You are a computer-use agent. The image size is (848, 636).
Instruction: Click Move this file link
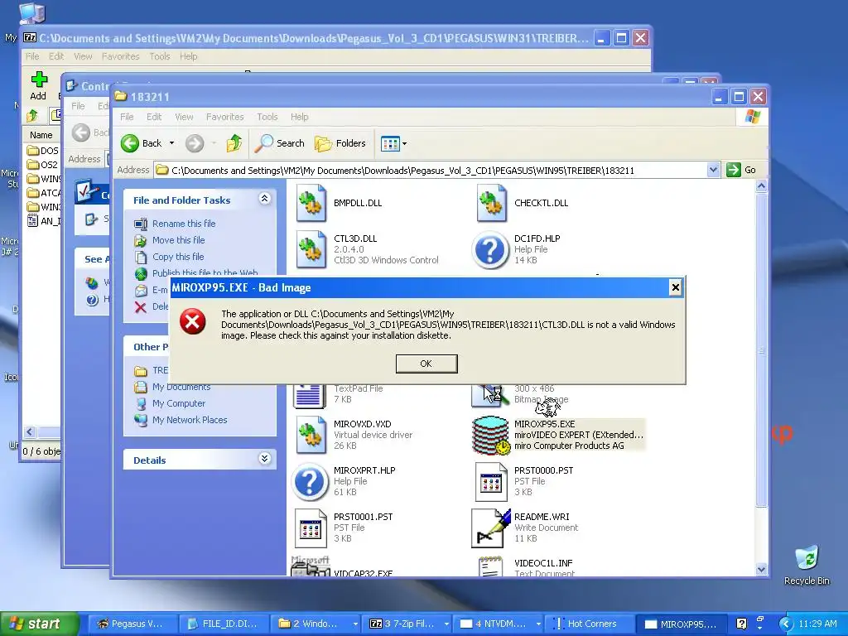point(179,240)
